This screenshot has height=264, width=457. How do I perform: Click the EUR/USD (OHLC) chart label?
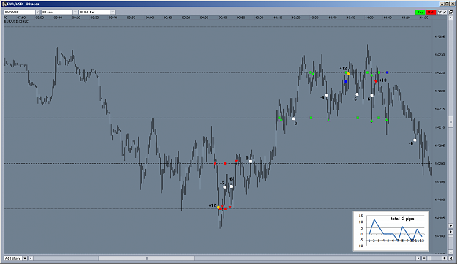[x=17, y=21]
